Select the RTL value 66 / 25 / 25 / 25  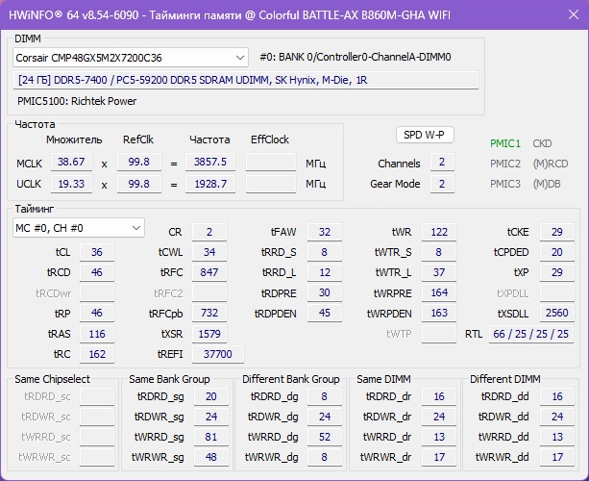click(531, 334)
